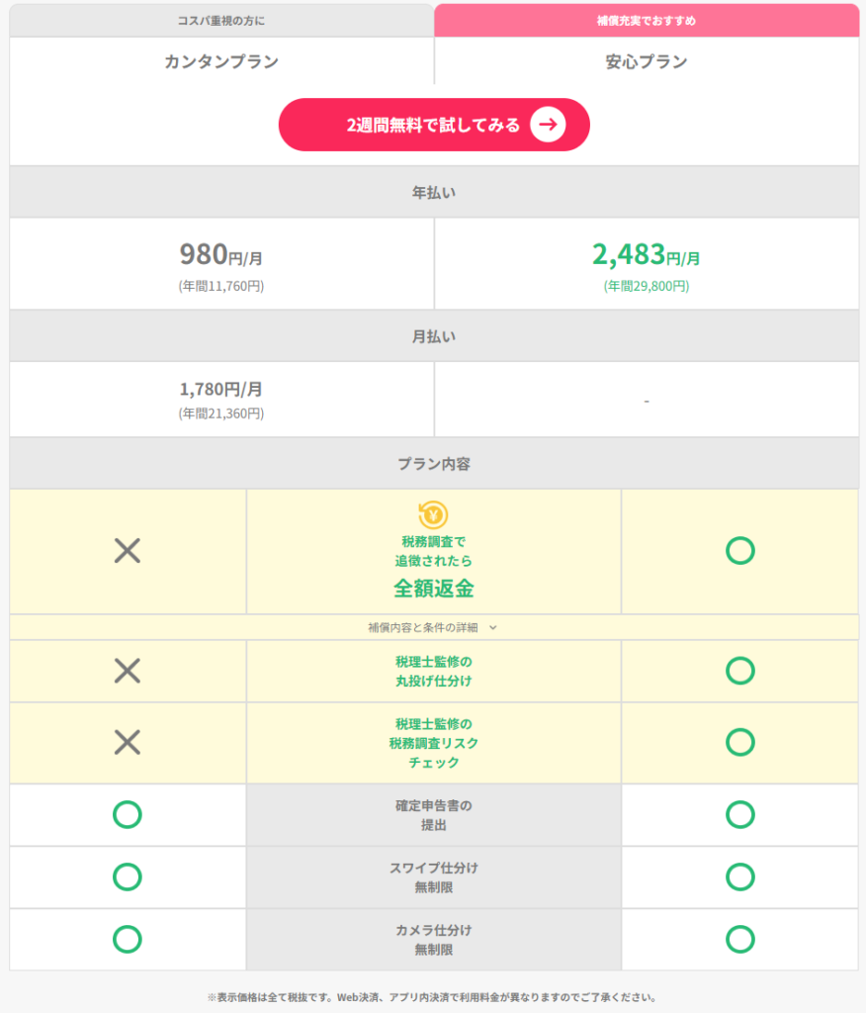Viewport: 866px width, 1013px height.
Task: Click the yen refund coin icon
Action: pos(433,513)
